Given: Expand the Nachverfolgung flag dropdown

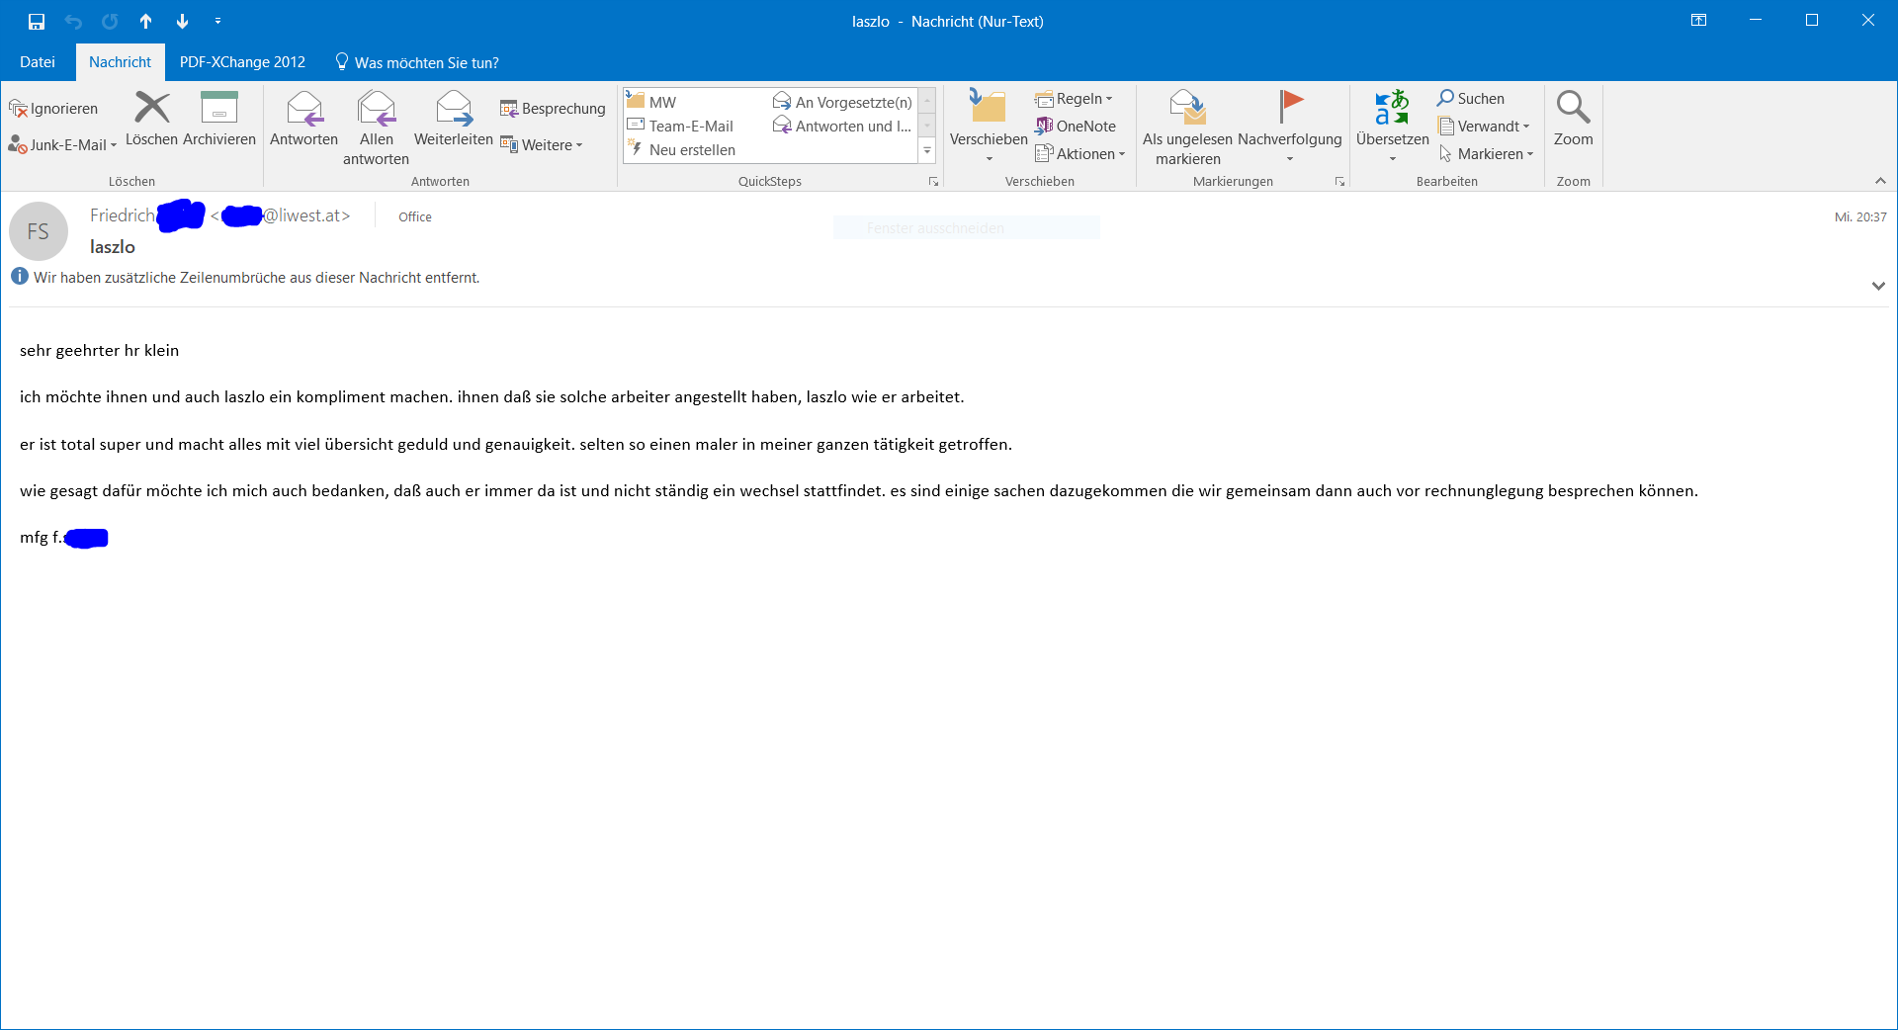Looking at the screenshot, I should tap(1289, 127).
